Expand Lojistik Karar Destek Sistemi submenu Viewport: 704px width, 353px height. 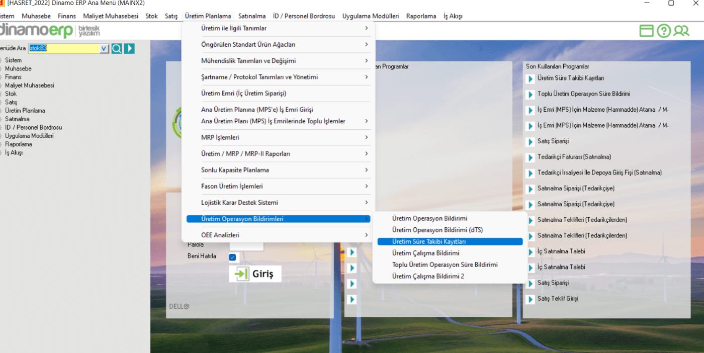pyautogui.click(x=278, y=203)
